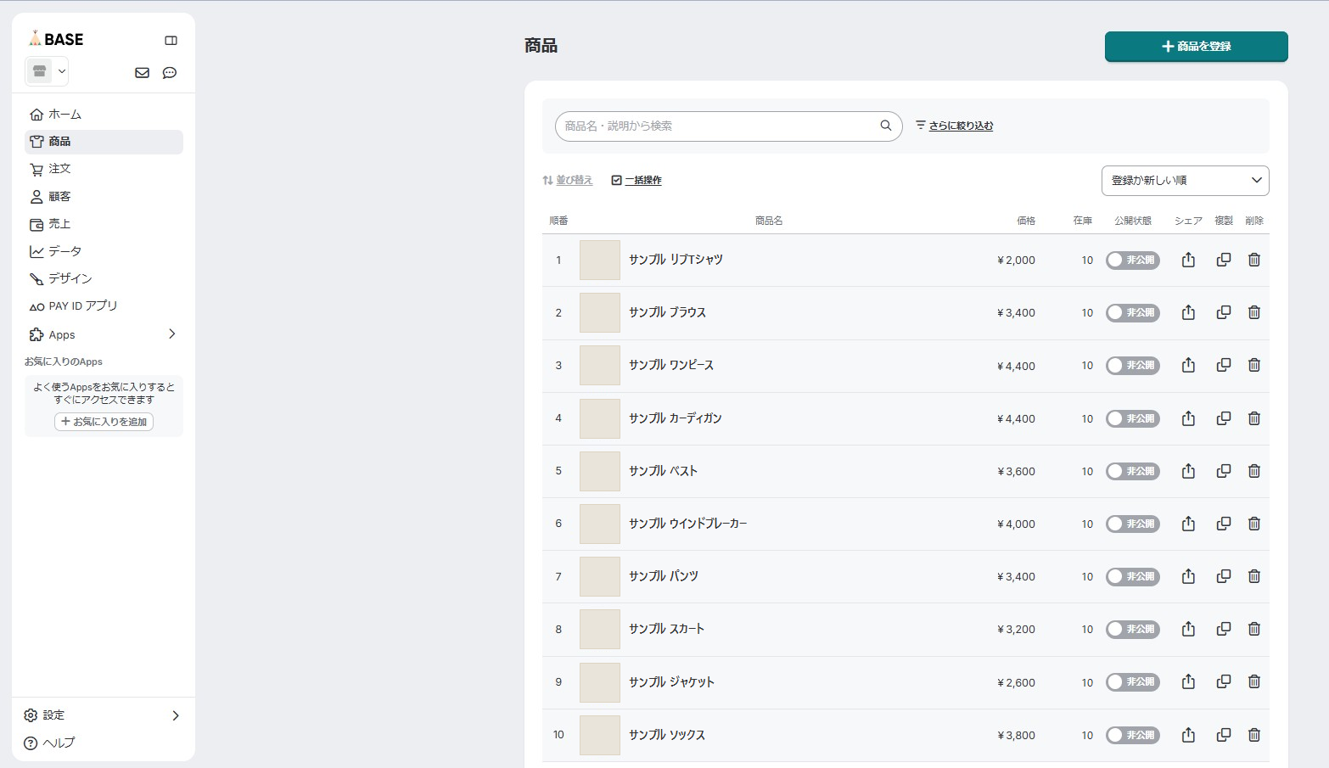The height and width of the screenshot is (768, 1329).
Task: Delete サンプル ワンピース product
Action: coord(1254,365)
